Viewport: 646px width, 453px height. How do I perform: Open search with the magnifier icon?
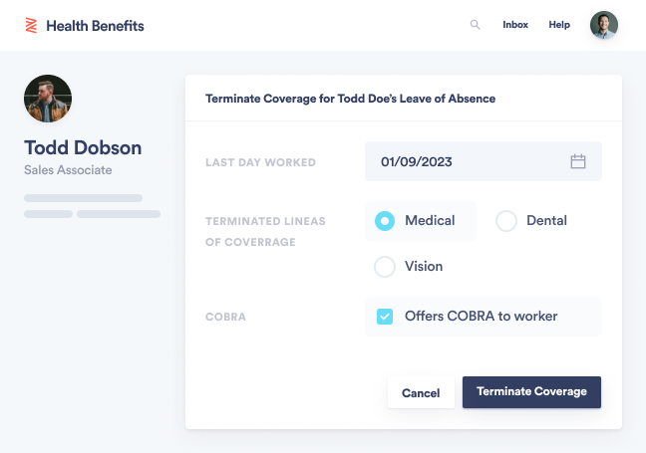tap(475, 25)
